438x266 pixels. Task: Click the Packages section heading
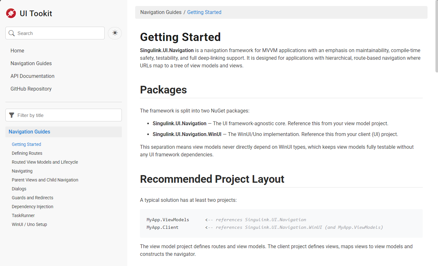tap(163, 90)
